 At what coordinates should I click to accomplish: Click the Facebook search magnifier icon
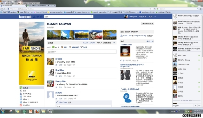(92, 16)
